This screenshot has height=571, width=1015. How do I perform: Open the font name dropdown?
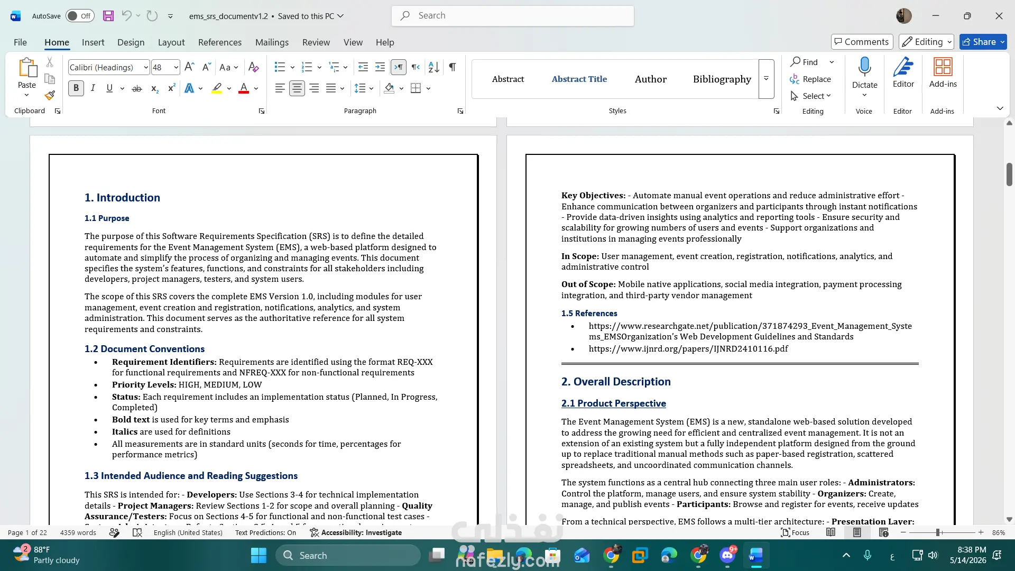click(146, 68)
